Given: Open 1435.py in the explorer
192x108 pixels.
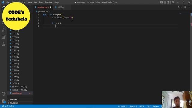Looking at the screenshot, I should click(x=16, y=80).
